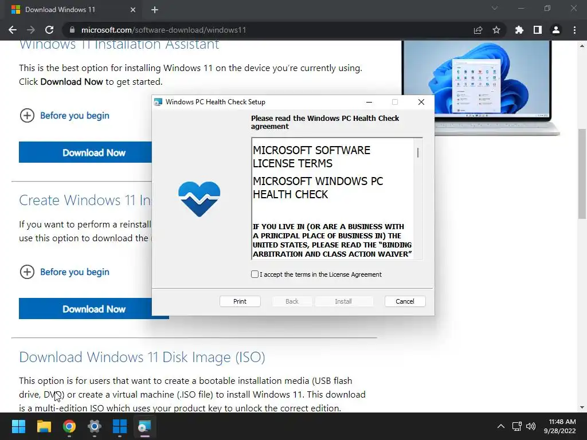Viewport: 587px width, 440px height.
Task: Select Health Check Setup taskbar icon
Action: pos(145,426)
